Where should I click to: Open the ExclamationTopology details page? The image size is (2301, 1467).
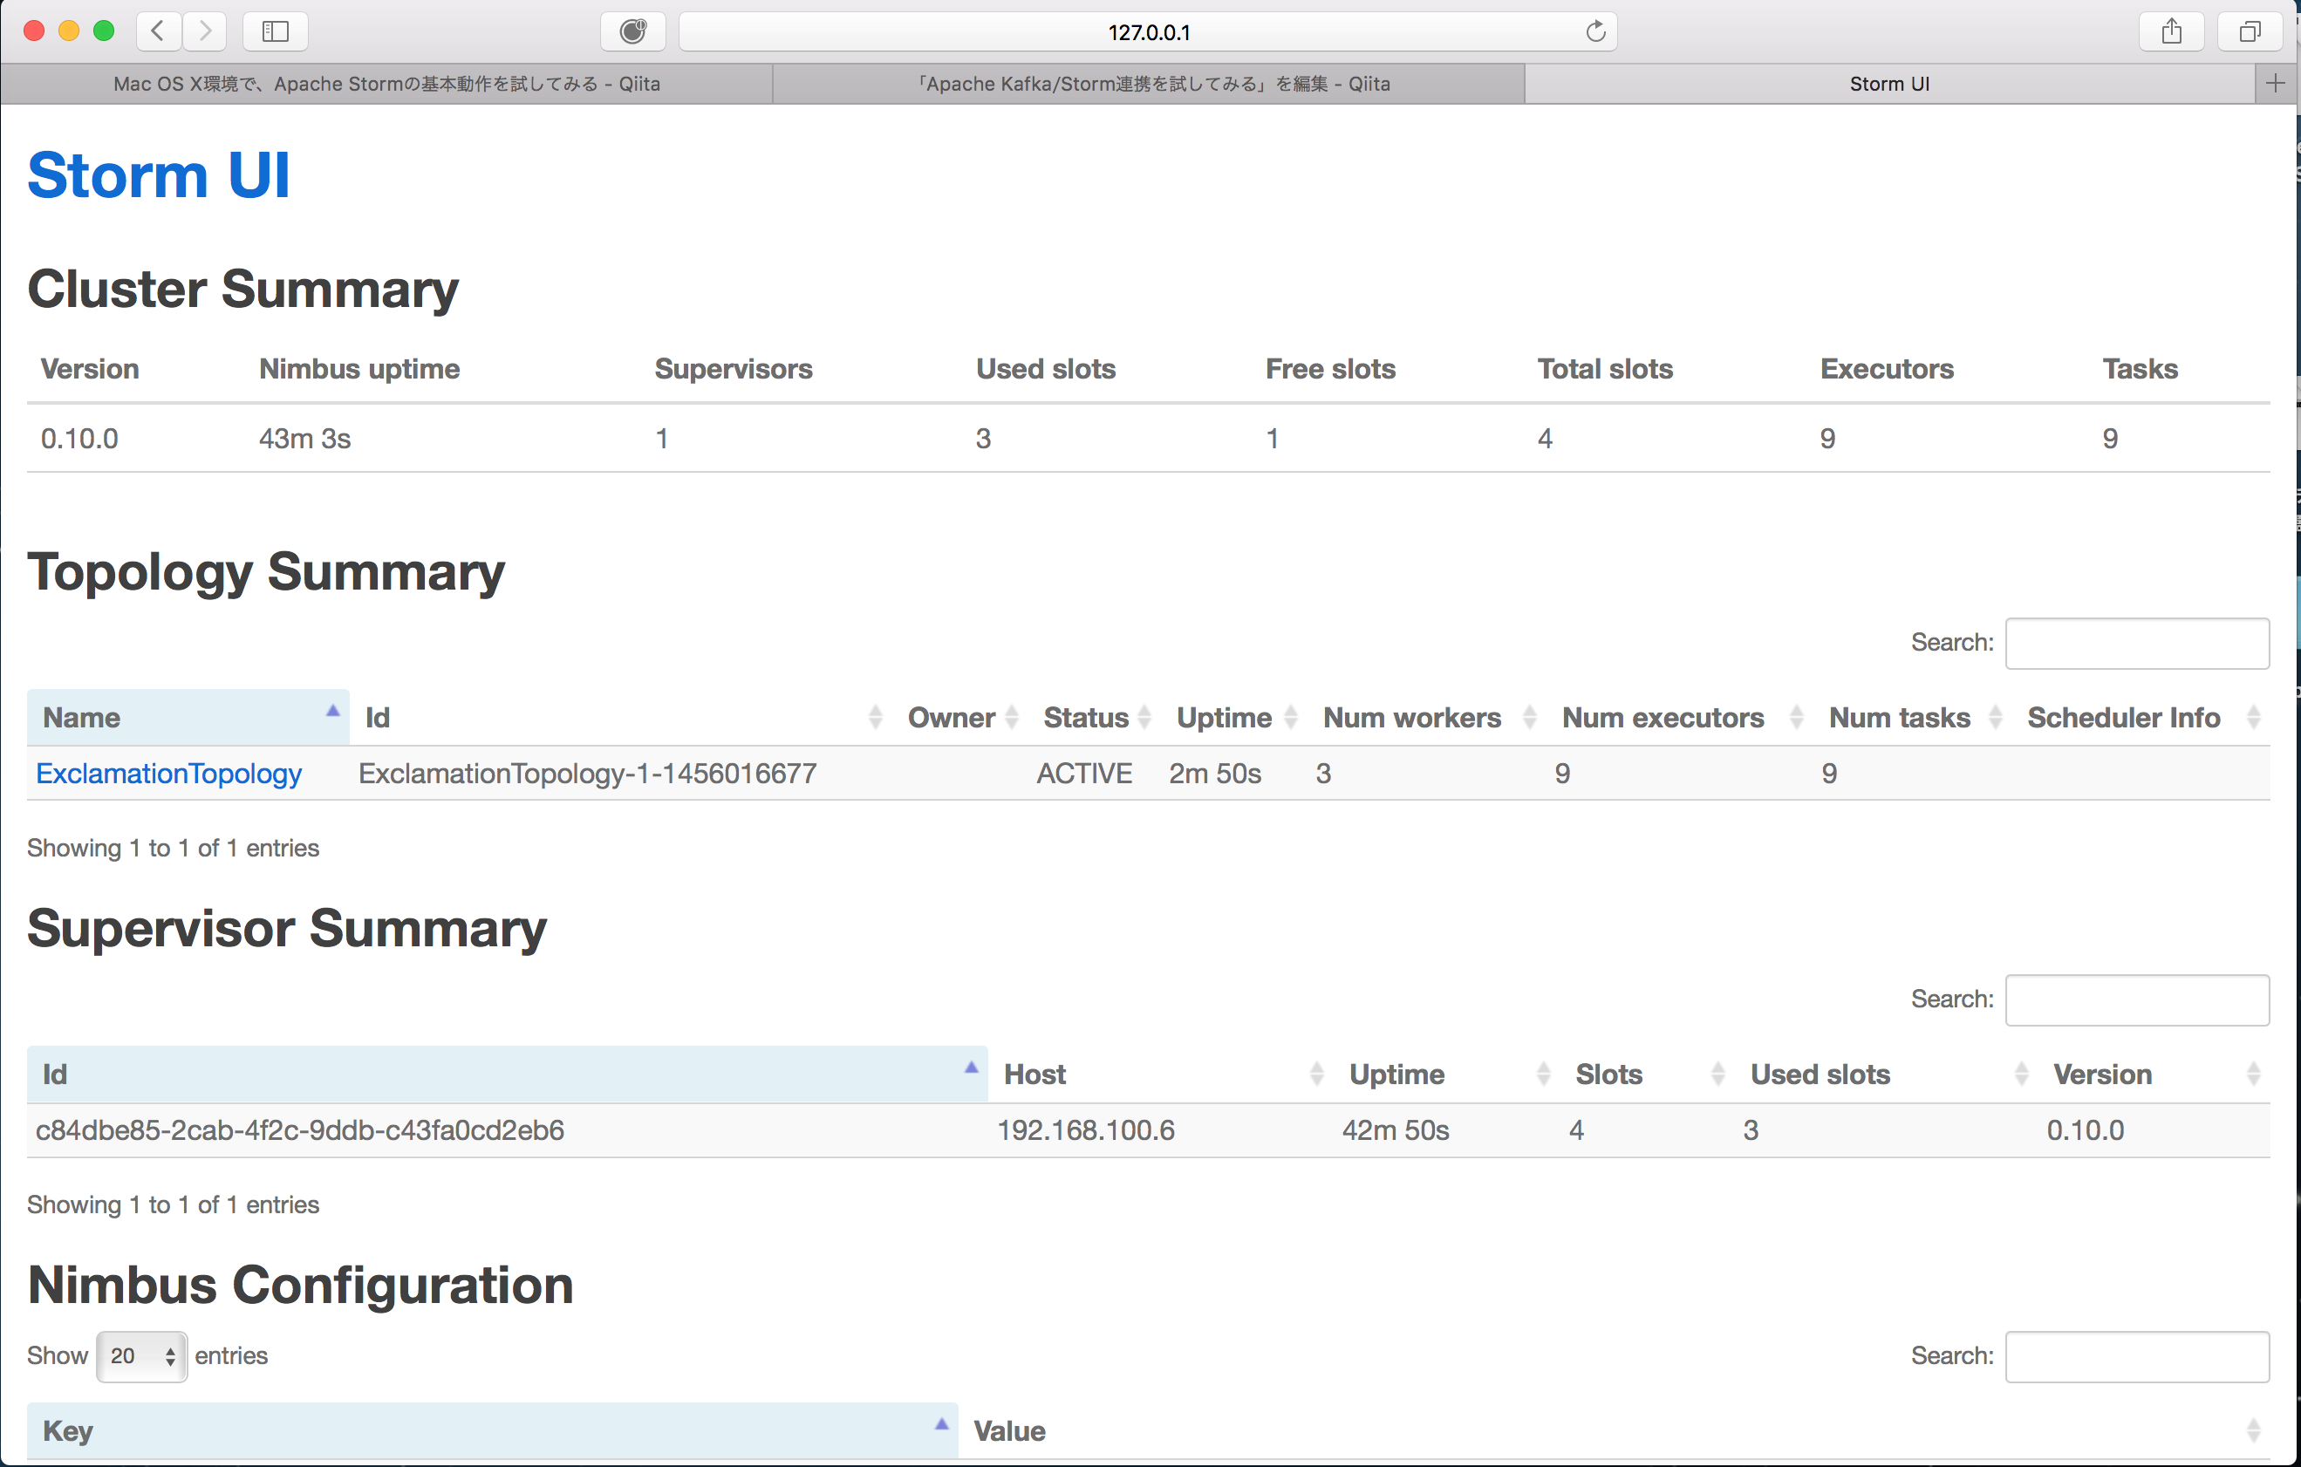168,773
